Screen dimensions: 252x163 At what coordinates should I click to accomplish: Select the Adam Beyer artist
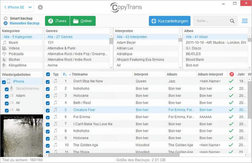pos(146,43)
